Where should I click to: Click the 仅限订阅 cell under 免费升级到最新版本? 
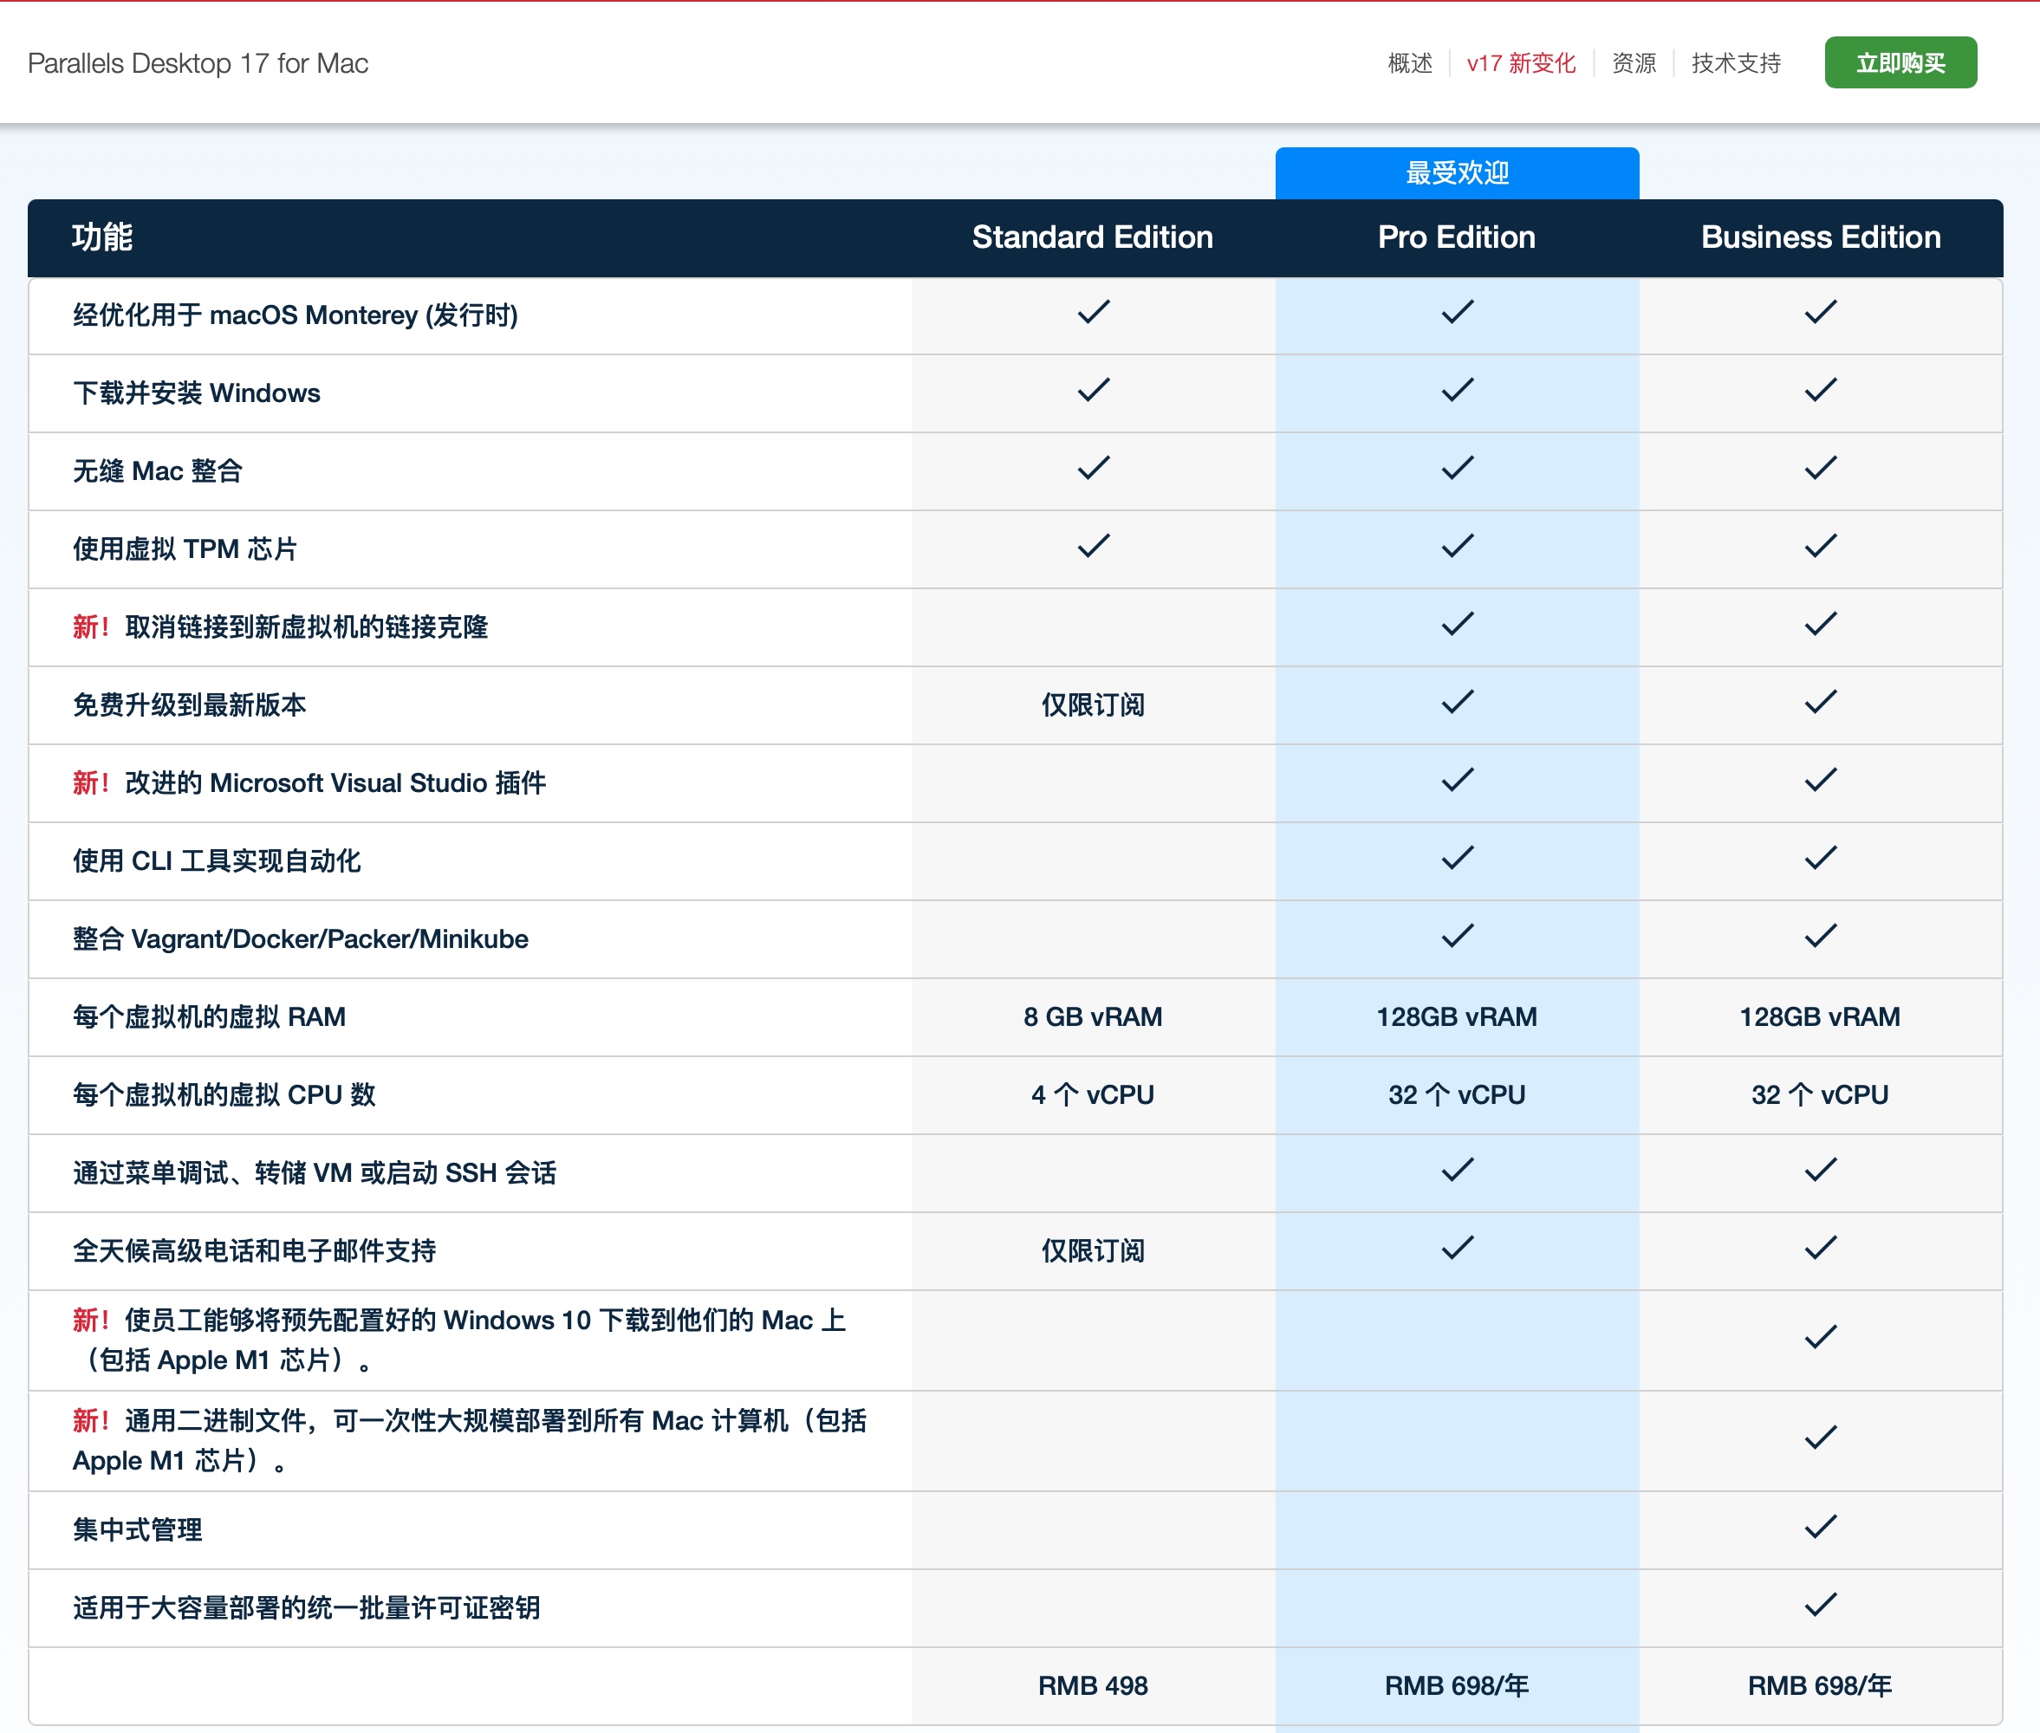tap(1092, 704)
